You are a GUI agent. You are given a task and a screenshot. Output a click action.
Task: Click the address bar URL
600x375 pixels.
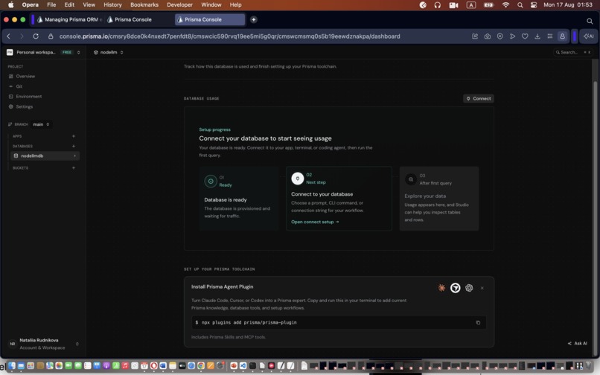click(229, 36)
